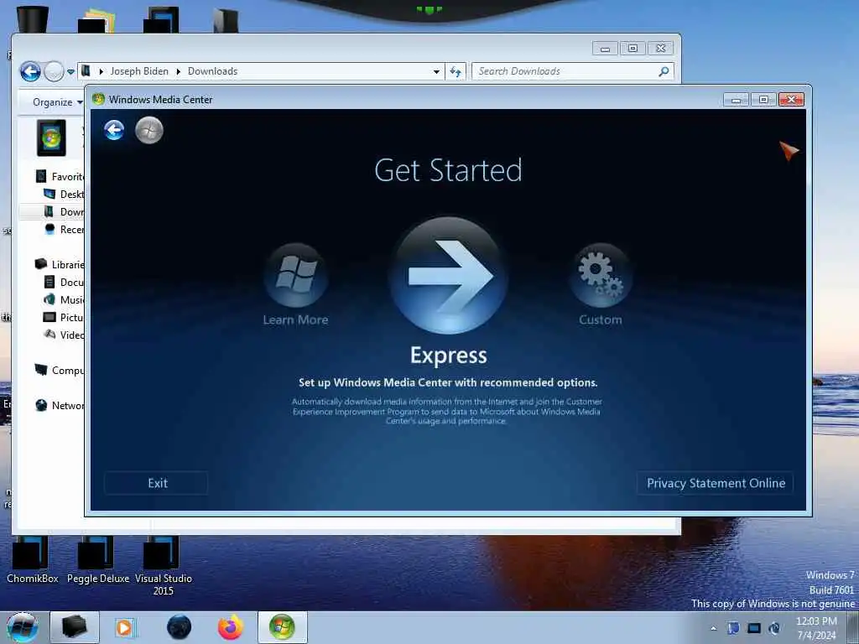
Task: Select Favorites in Explorer's navigation pane
Action: pos(60,176)
